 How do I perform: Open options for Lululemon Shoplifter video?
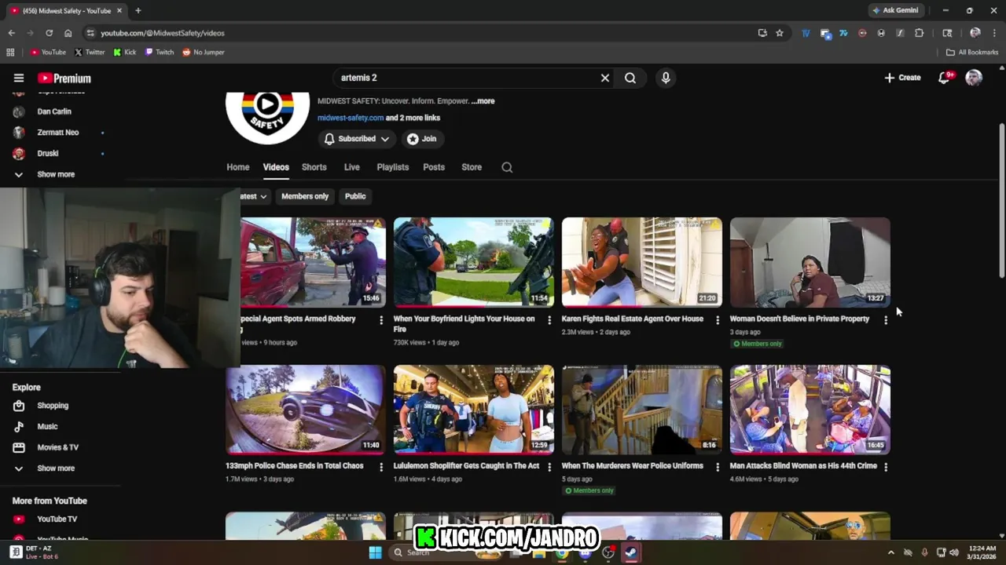(x=549, y=467)
